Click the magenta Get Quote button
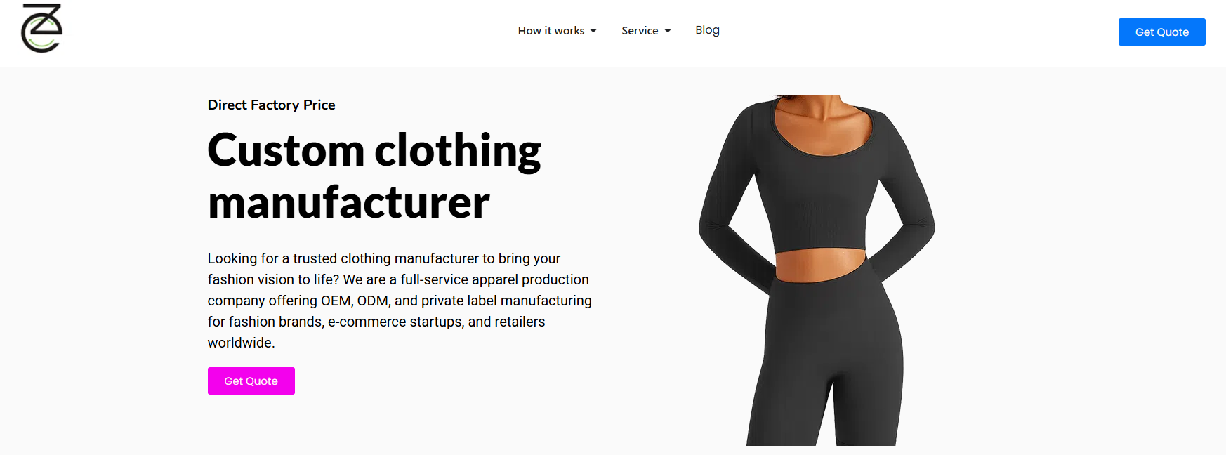1226x455 pixels. (x=251, y=381)
